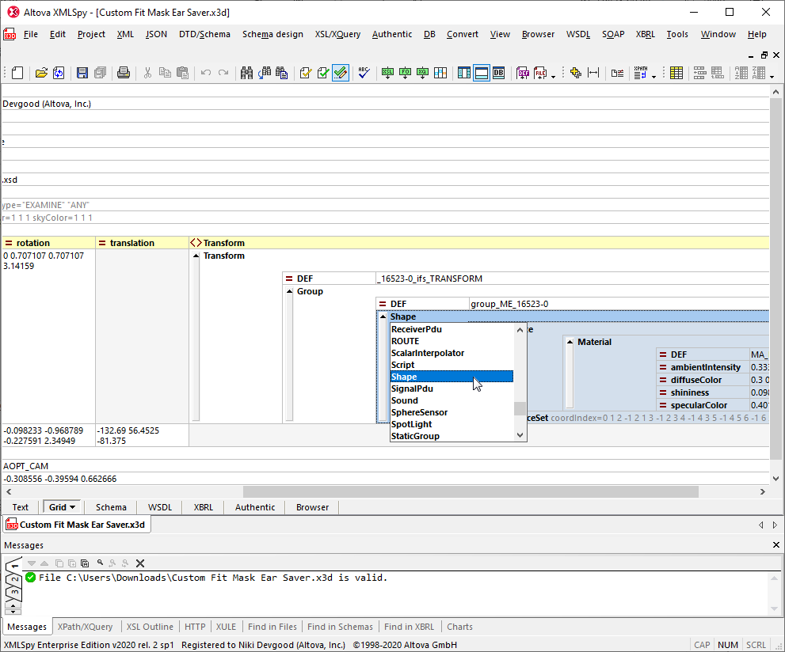Switch to the XPath/XQuery tab

pyautogui.click(x=87, y=627)
